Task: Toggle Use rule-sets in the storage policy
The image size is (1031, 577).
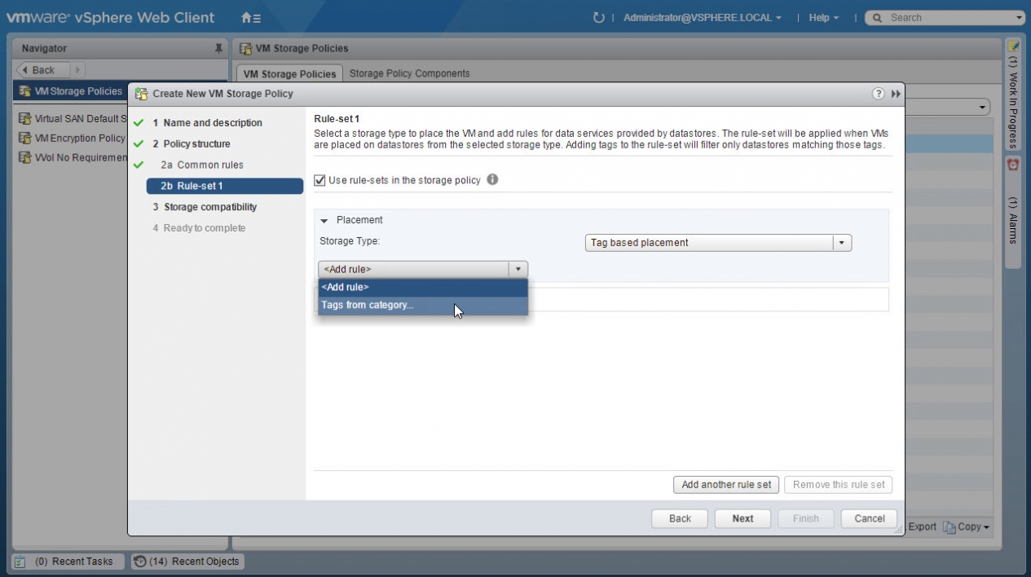Action: (320, 180)
